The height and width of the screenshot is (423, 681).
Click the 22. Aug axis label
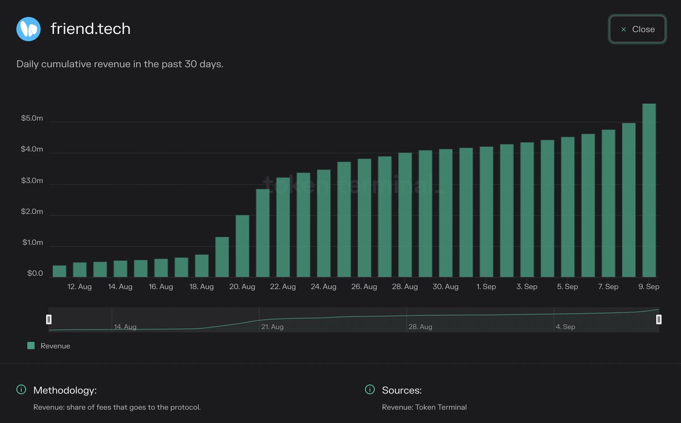click(283, 287)
